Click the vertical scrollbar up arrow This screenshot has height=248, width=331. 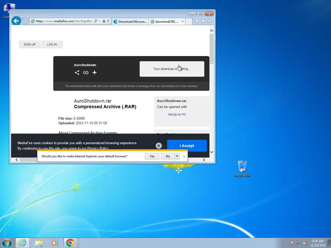pos(212,30)
